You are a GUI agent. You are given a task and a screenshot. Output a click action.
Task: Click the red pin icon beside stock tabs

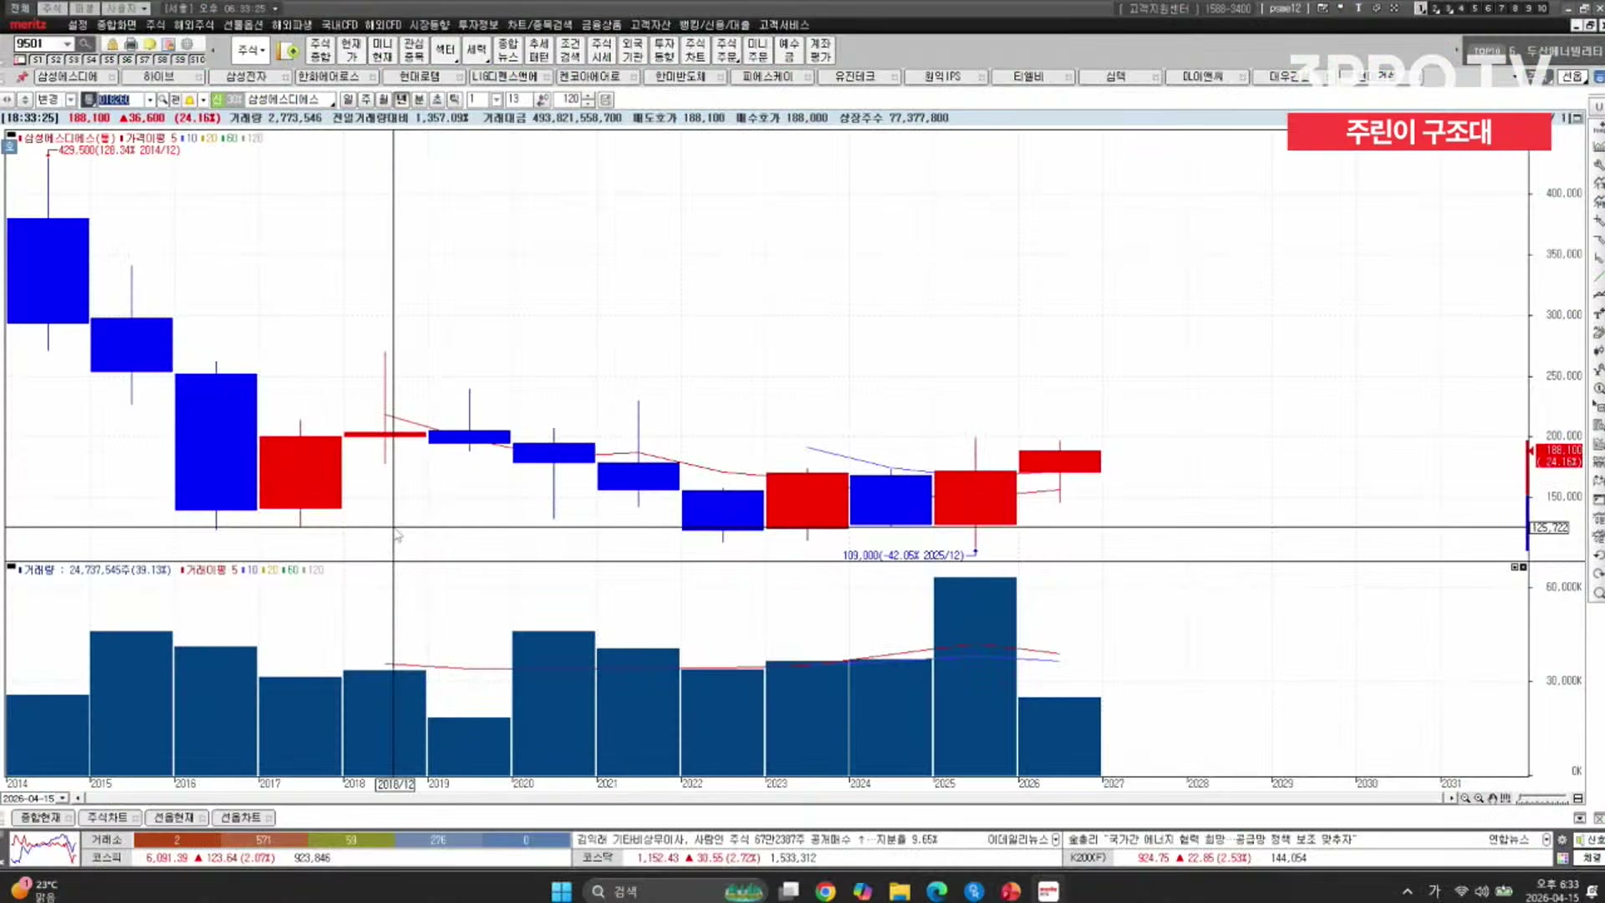(22, 77)
